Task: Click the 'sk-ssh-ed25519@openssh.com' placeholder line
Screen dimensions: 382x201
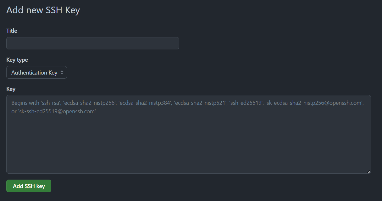Action: click(57, 111)
